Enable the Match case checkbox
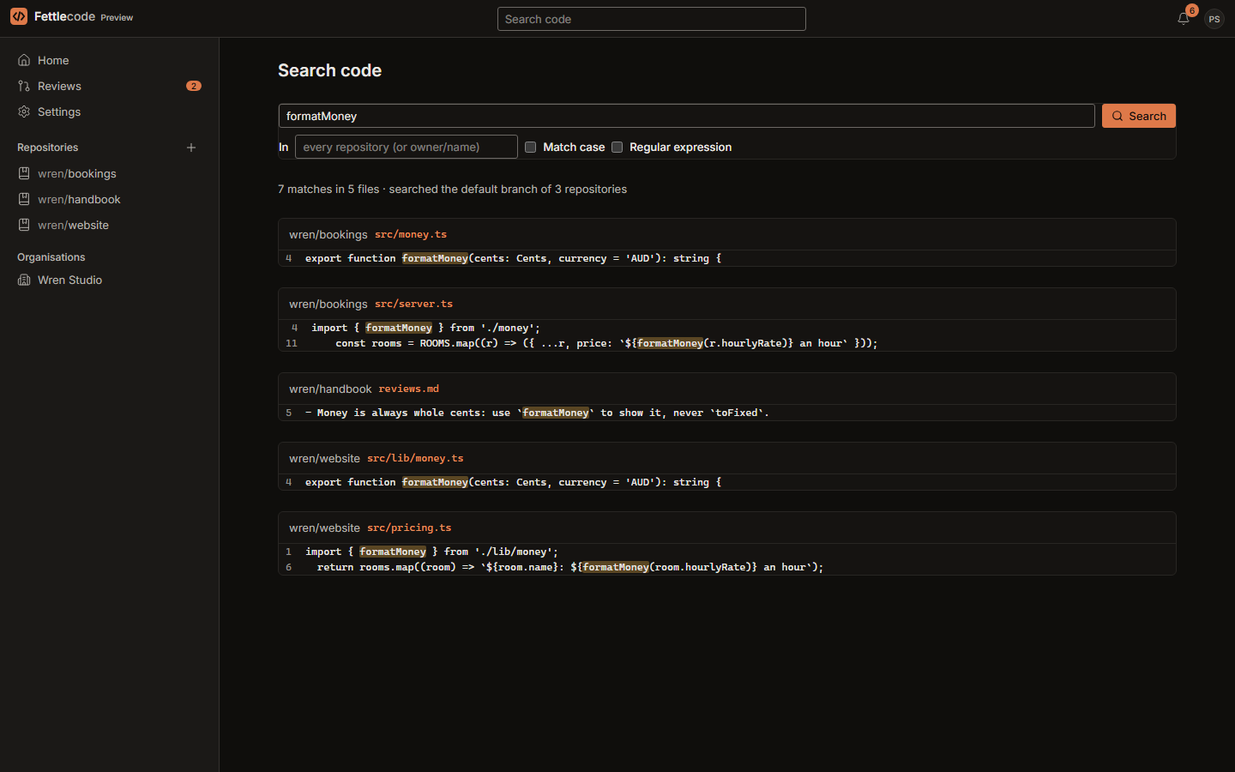 [531, 147]
